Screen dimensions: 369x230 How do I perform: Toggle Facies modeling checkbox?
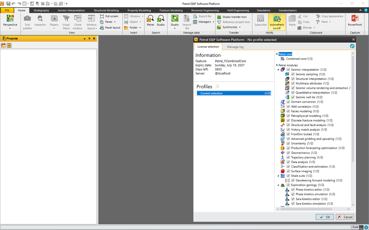coord(288,111)
